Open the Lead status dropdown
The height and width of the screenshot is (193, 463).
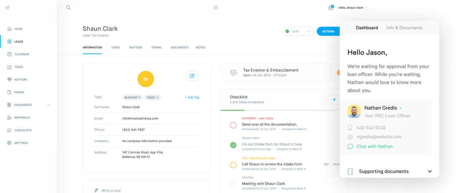pyautogui.click(x=298, y=31)
